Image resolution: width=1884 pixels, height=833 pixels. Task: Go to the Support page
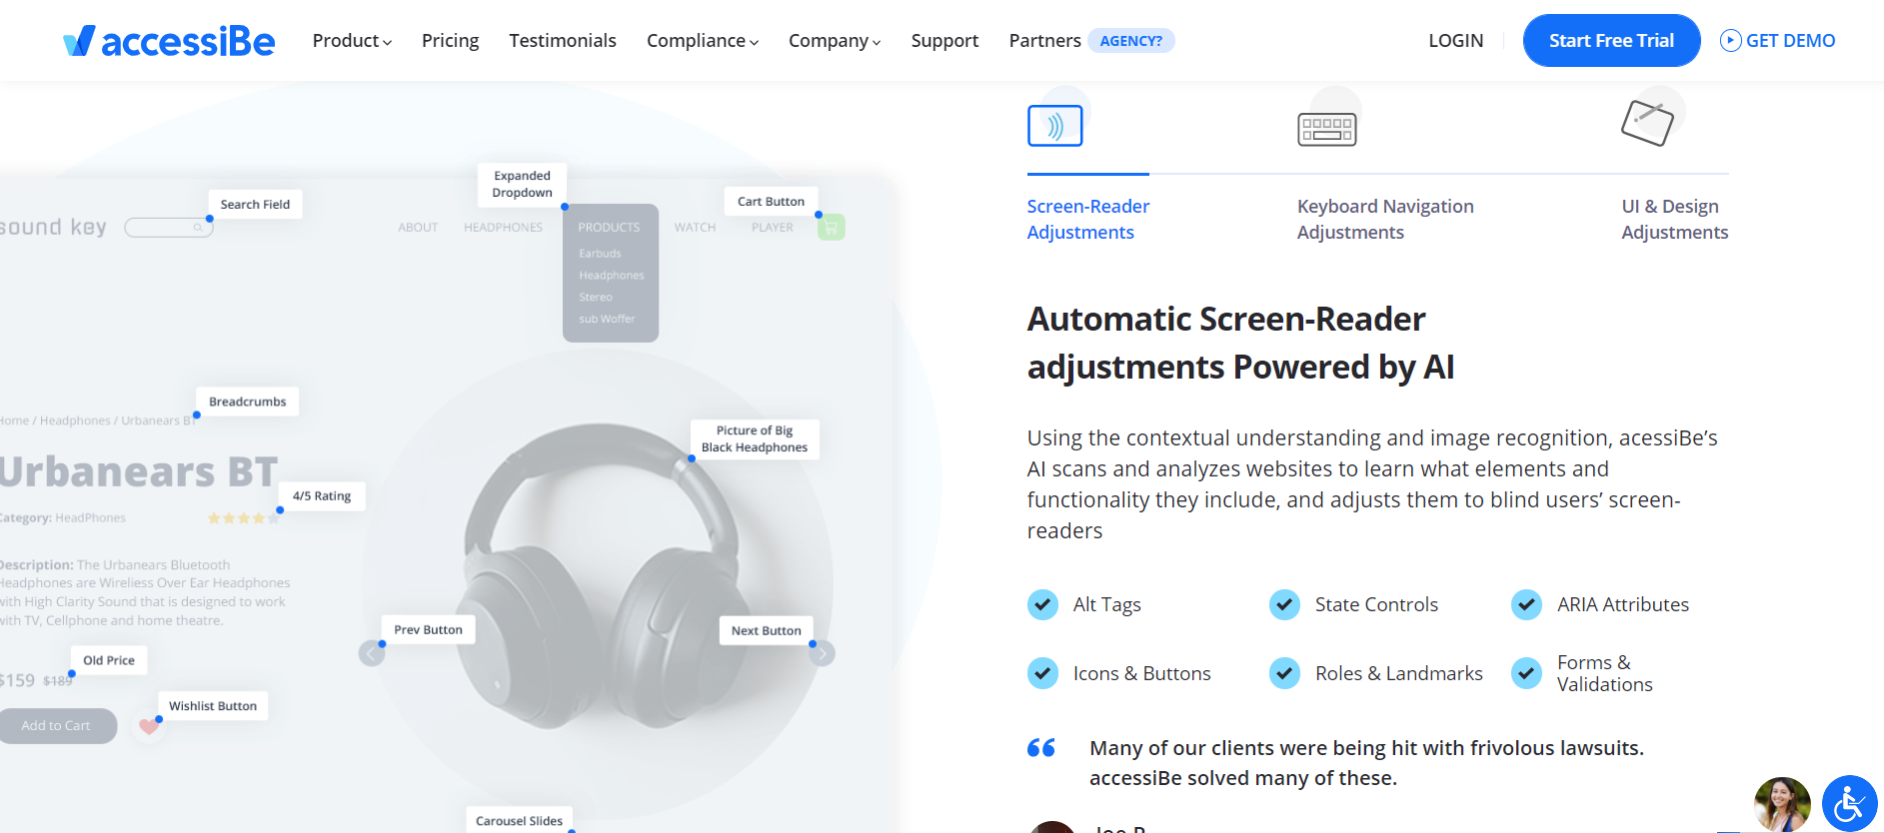click(944, 41)
